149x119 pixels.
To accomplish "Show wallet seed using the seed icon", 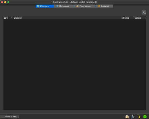I will [139, 116].
